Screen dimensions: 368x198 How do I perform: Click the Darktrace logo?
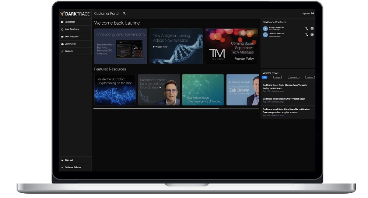[x=75, y=14]
